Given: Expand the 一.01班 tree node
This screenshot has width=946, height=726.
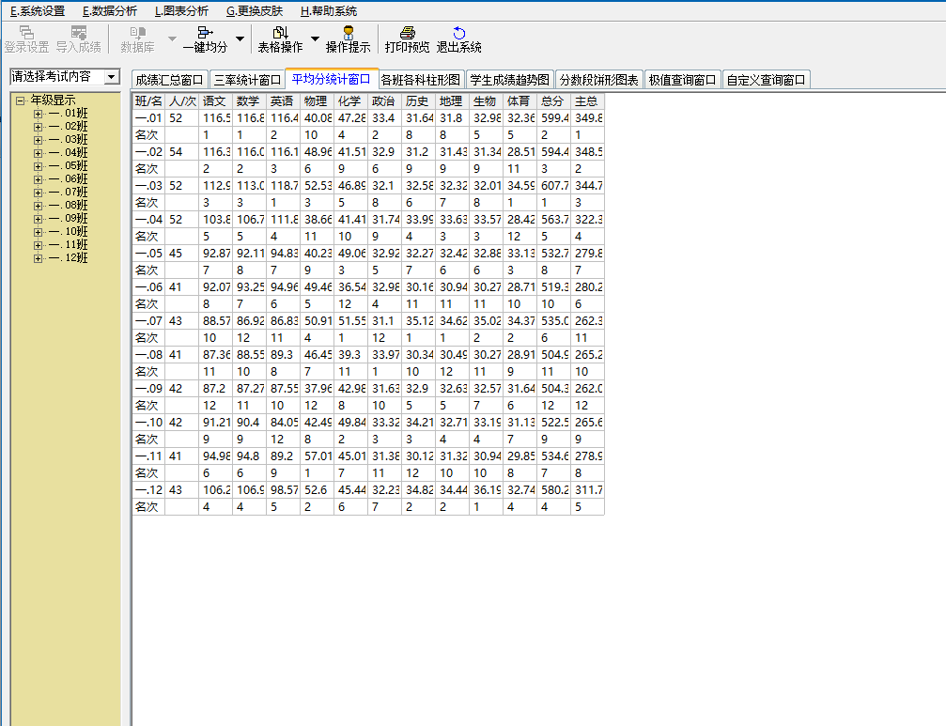Looking at the screenshot, I should (39, 114).
